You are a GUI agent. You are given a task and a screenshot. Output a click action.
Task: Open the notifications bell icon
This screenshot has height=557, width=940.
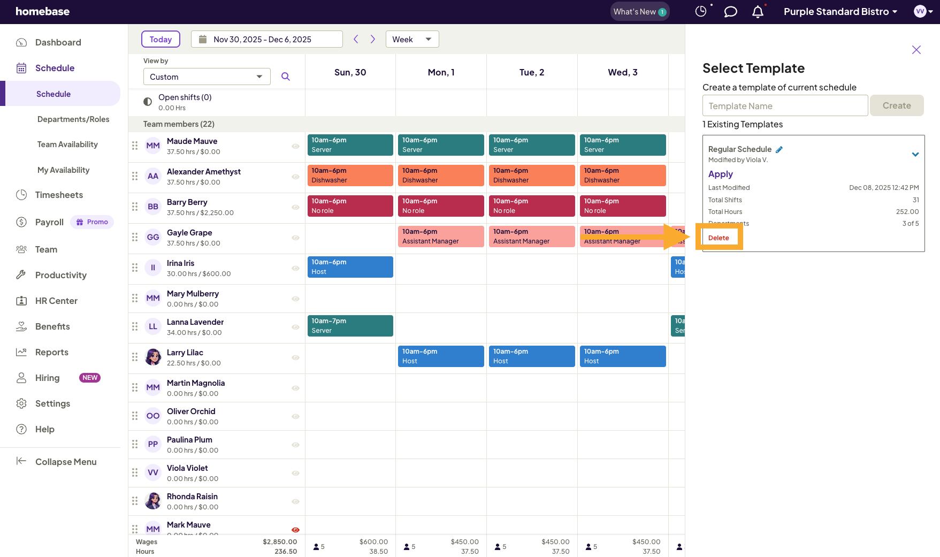coord(758,12)
